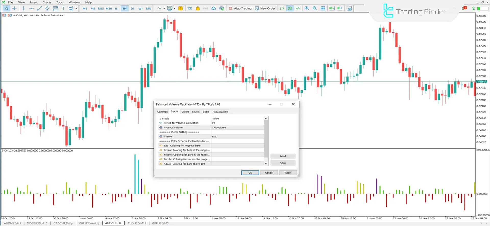
Task: Open the Theme value Auto dropdown
Action: point(237,137)
